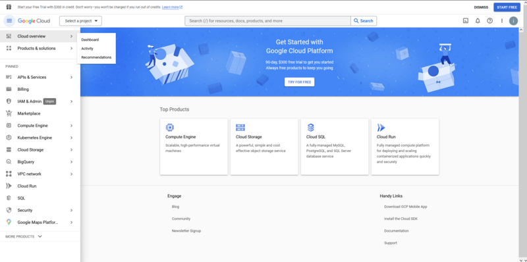Image resolution: width=527 pixels, height=262 pixels.
Task: Open the notifications bell icon
Action: (478, 21)
